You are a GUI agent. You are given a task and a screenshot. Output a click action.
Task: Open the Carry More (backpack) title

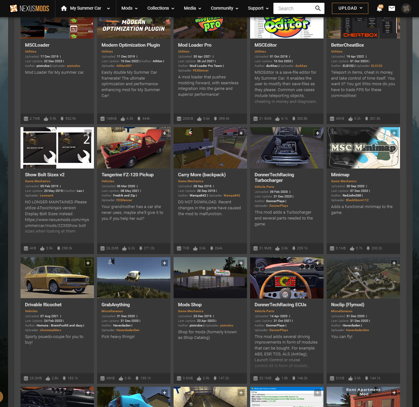202,175
